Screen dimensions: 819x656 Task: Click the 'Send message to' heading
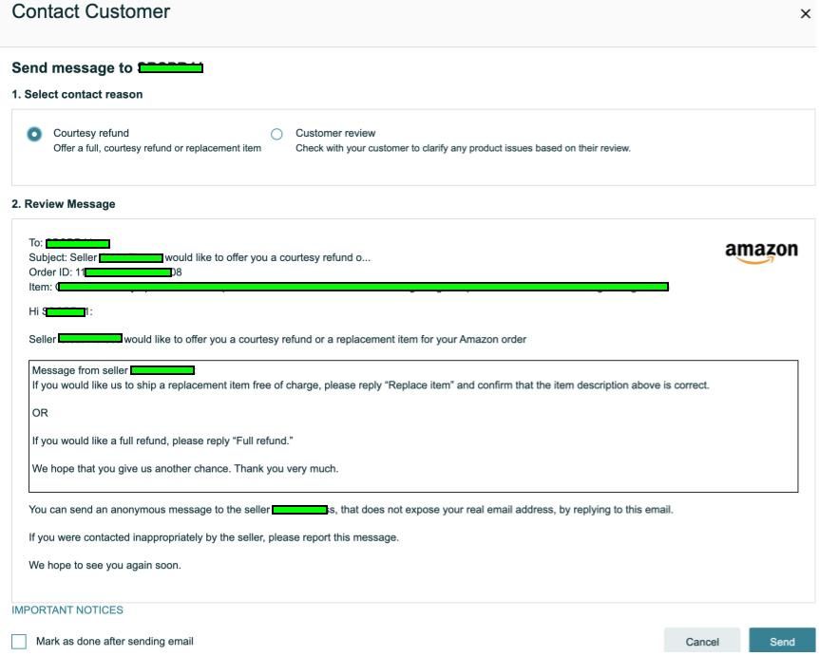[x=107, y=67]
